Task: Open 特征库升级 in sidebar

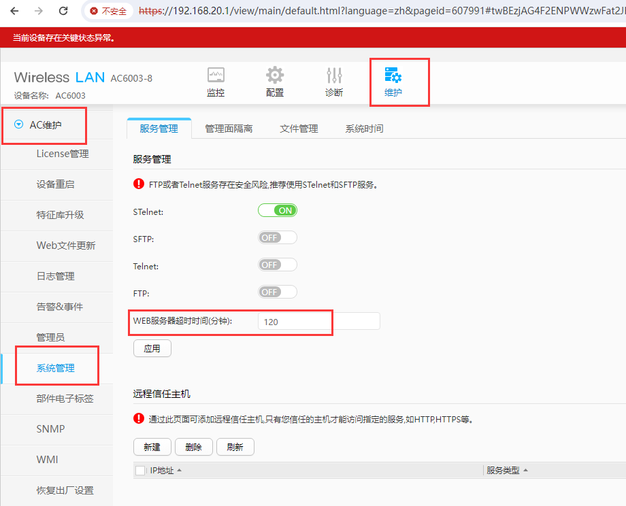Action: tap(56, 215)
